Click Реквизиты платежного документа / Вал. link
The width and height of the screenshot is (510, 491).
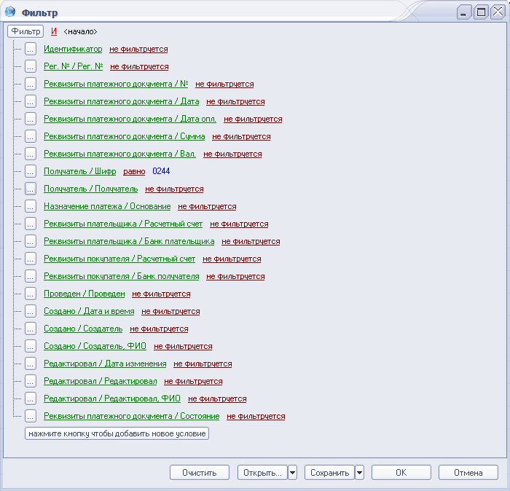(x=119, y=154)
